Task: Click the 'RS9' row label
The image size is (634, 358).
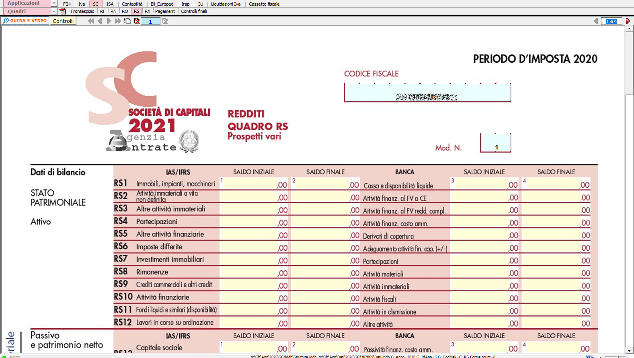Action: [x=121, y=284]
